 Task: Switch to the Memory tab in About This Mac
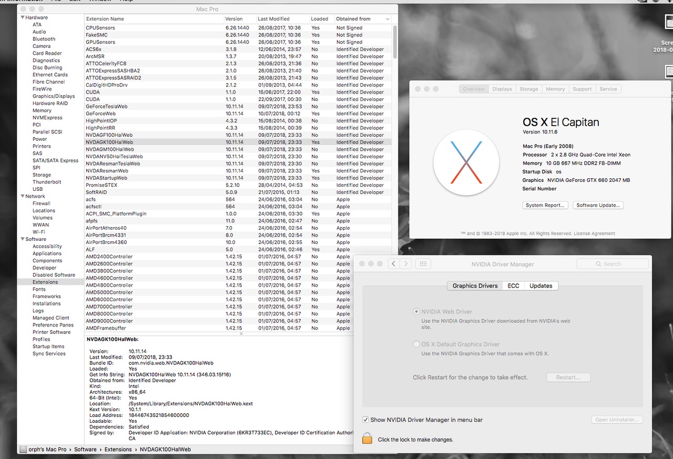click(x=555, y=89)
